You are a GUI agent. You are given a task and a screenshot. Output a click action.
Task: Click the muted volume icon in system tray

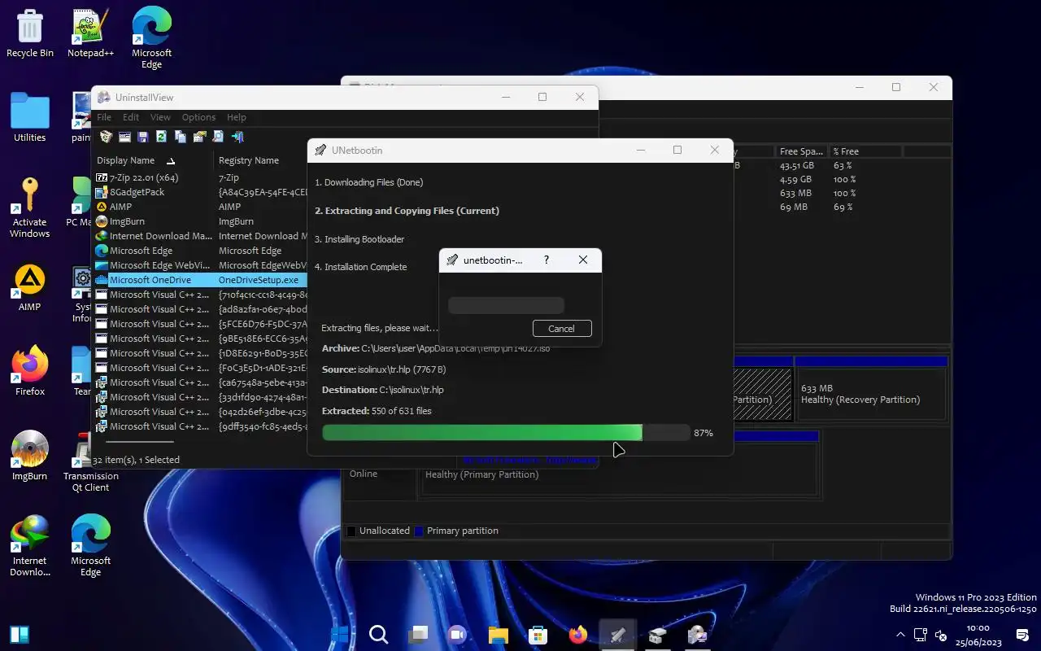coord(941,635)
